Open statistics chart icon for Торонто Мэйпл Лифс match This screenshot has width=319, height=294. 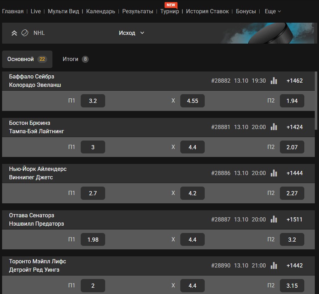pyautogui.click(x=274, y=265)
